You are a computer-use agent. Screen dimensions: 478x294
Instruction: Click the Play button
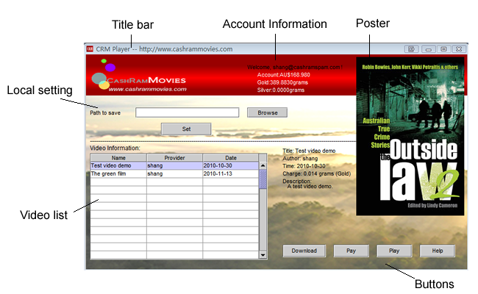[394, 251]
